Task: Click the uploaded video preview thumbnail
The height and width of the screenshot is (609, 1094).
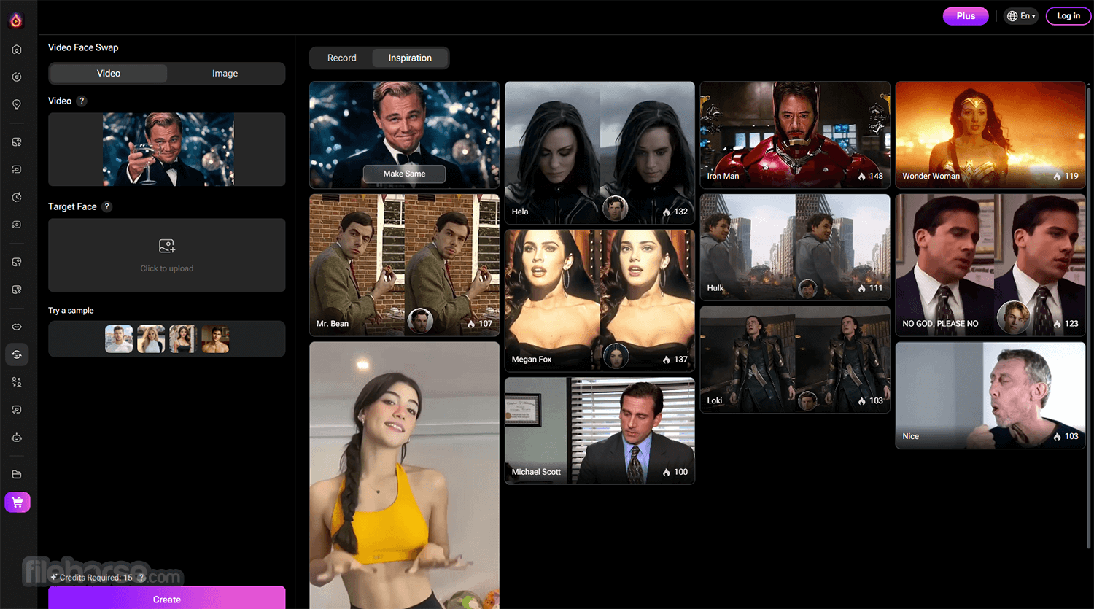Action: pyautogui.click(x=168, y=150)
